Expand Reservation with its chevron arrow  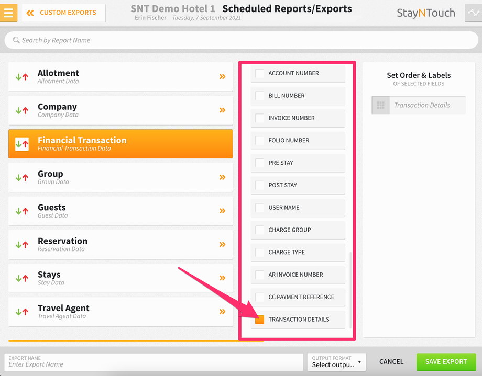[x=223, y=245]
